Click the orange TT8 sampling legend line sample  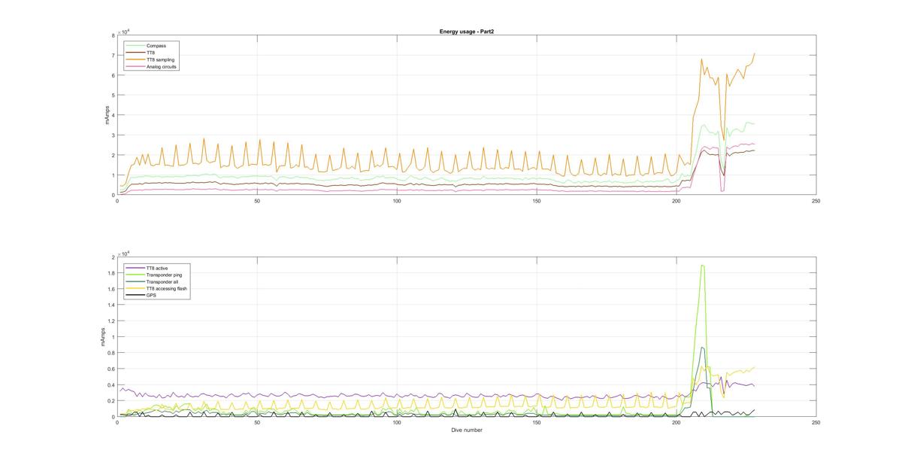pos(135,59)
